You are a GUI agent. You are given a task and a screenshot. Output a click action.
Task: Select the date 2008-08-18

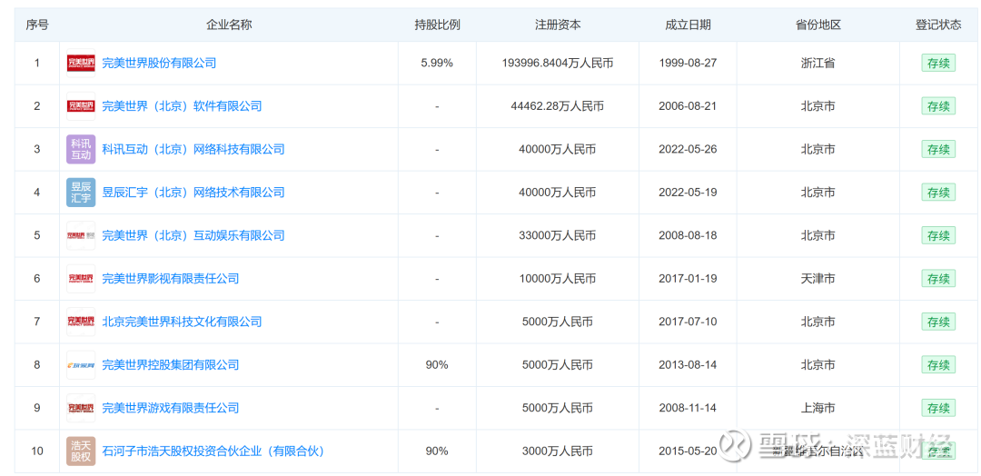tap(688, 236)
